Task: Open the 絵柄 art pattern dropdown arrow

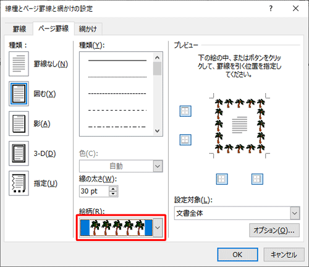Action: [158, 227]
